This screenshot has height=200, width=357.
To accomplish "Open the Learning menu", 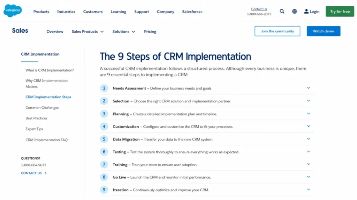I will 119,11.
